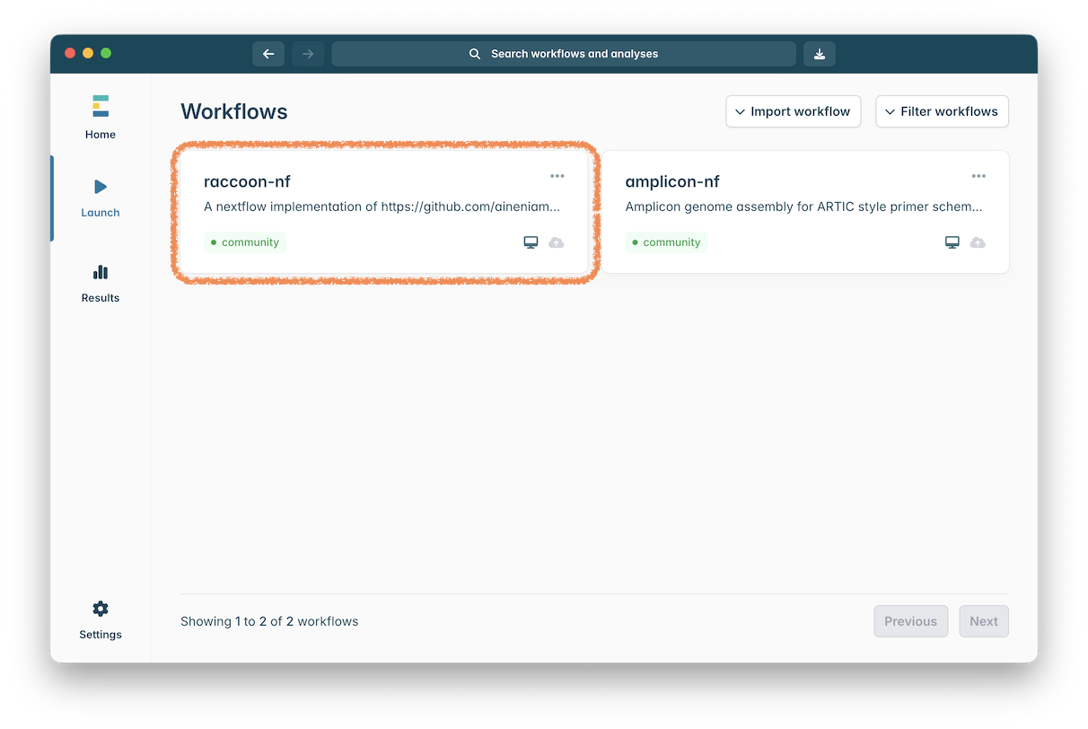Click the forward arrow navigation button
The image size is (1088, 729).
pyautogui.click(x=308, y=54)
